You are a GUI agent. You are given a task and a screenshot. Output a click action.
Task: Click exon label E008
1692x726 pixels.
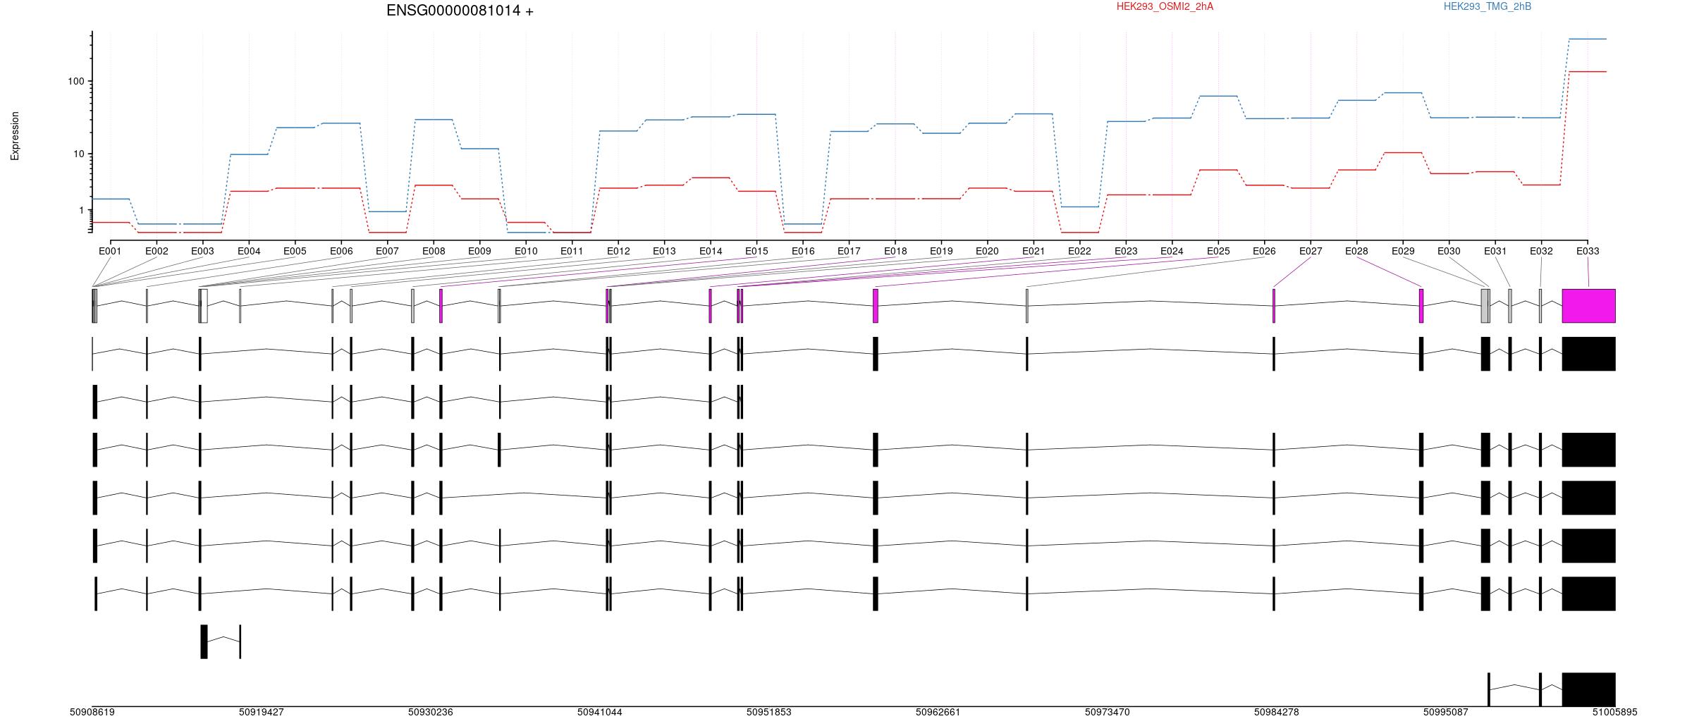pyautogui.click(x=434, y=251)
